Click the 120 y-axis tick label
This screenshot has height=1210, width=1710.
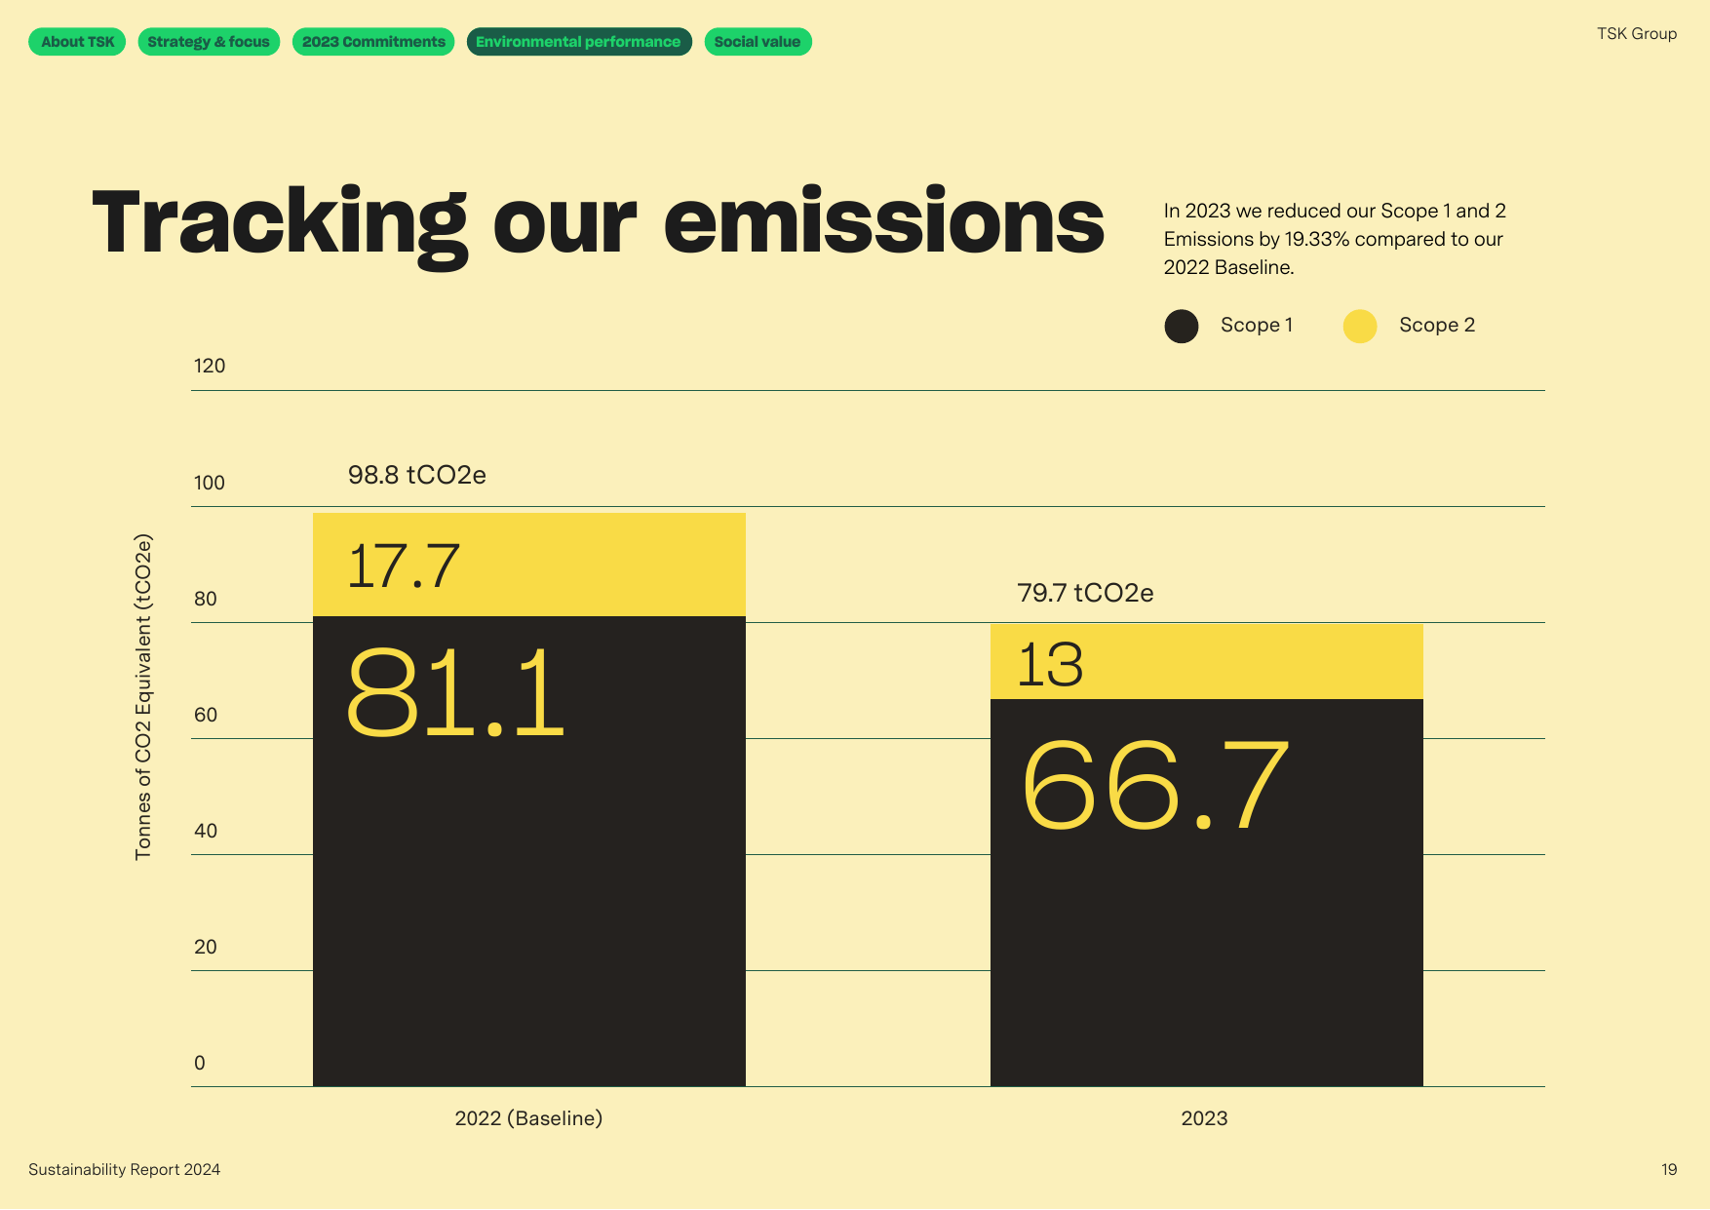click(210, 366)
